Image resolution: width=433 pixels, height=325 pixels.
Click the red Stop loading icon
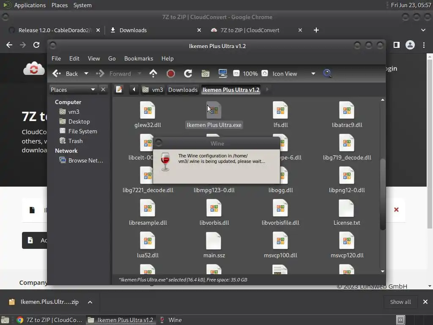coord(171,74)
